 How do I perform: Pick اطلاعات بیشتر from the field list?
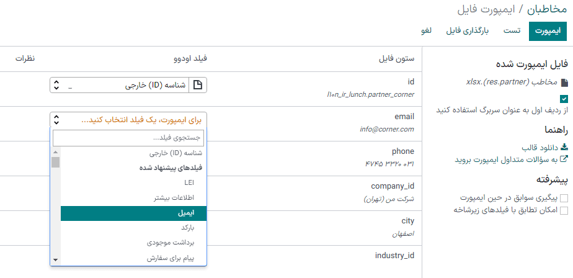[x=133, y=198]
